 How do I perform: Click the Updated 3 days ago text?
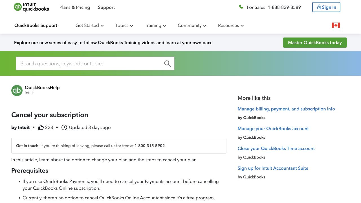pos(90,127)
